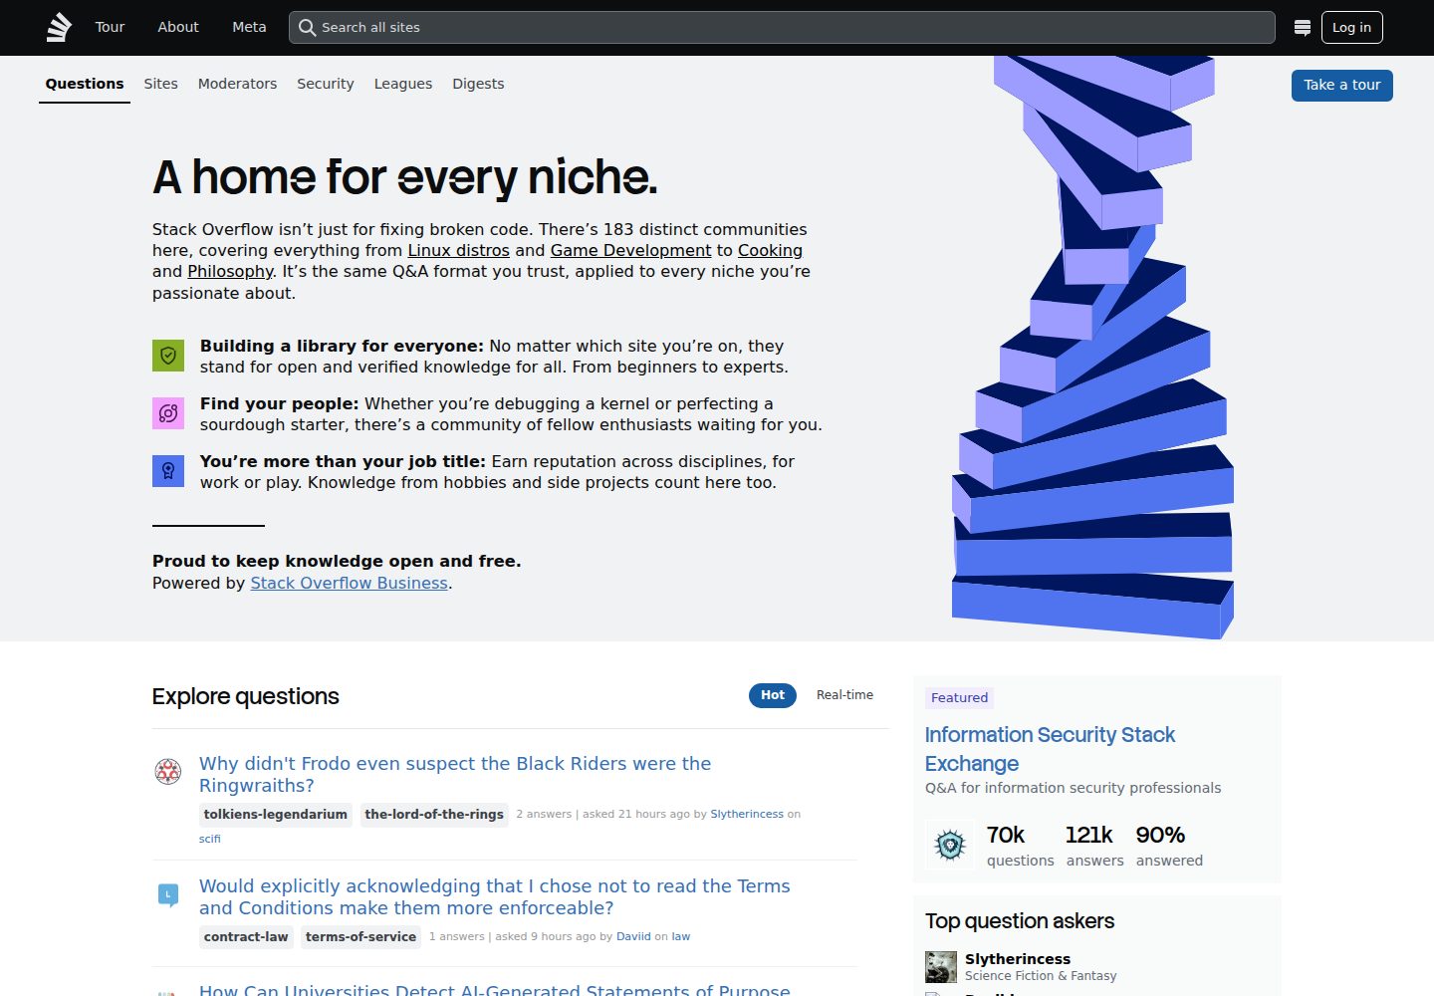
Task: Click the Take a tour button
Action: click(1341, 86)
